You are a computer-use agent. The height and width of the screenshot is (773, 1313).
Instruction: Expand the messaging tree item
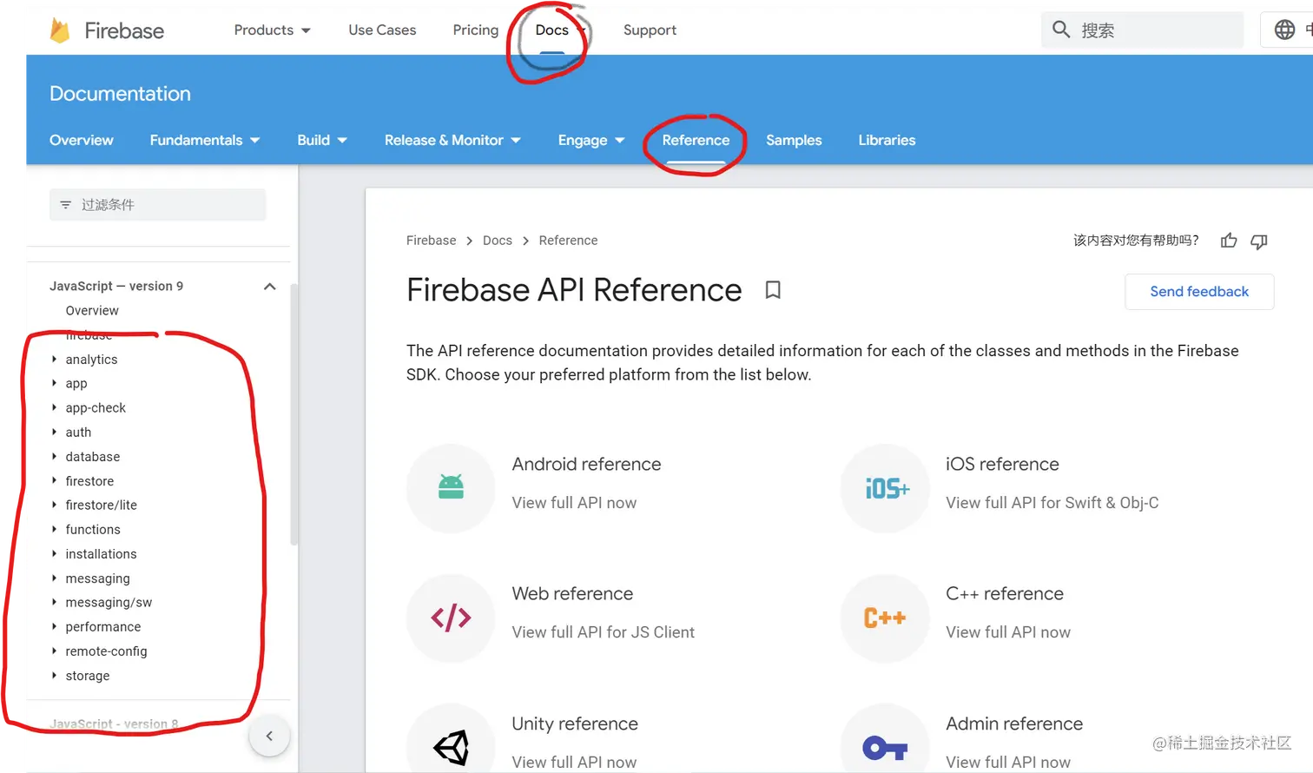pos(54,578)
